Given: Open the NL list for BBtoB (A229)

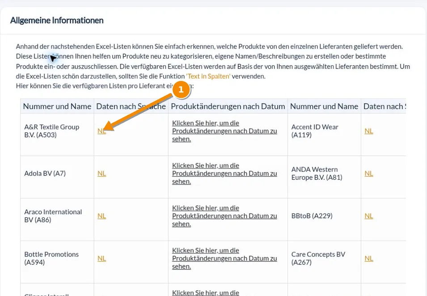Looking at the screenshot, I should pos(369,216).
